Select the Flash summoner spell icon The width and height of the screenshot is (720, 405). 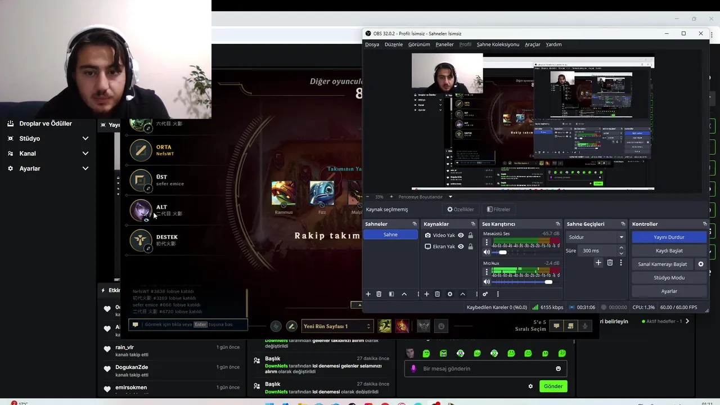tap(384, 326)
